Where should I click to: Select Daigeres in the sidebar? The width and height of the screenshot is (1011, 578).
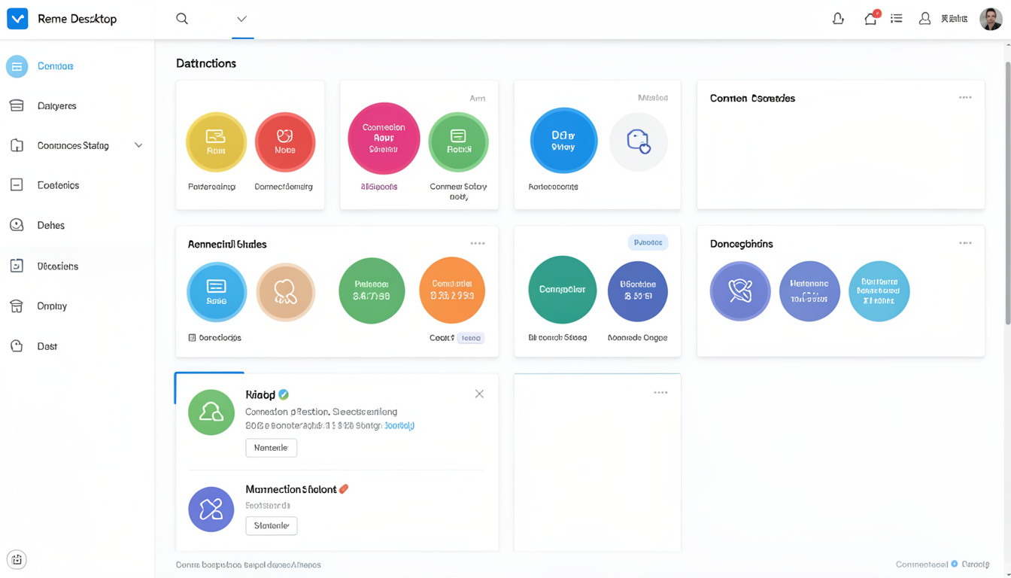click(57, 106)
